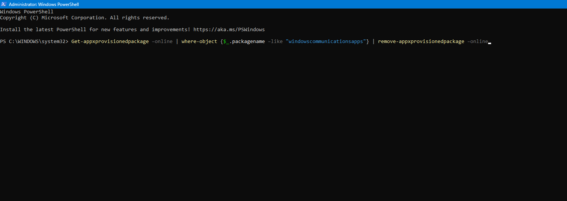Click the blinking cursor at command end

(490, 43)
